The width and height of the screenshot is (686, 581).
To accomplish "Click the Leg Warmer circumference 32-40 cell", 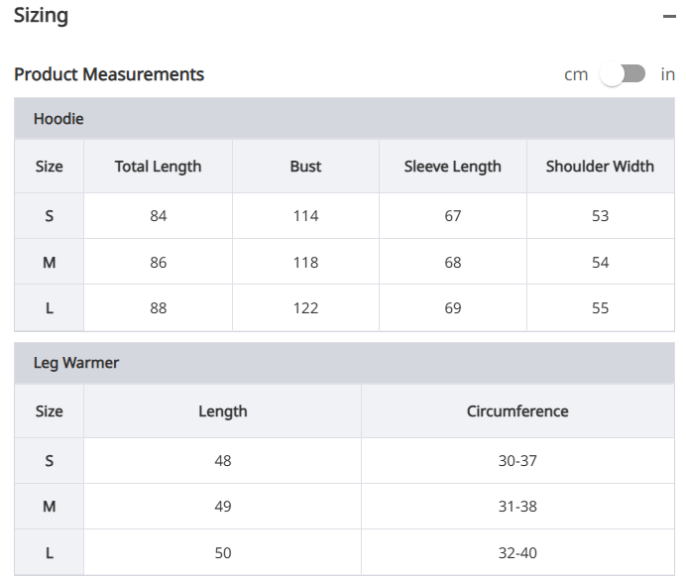I will [517, 553].
